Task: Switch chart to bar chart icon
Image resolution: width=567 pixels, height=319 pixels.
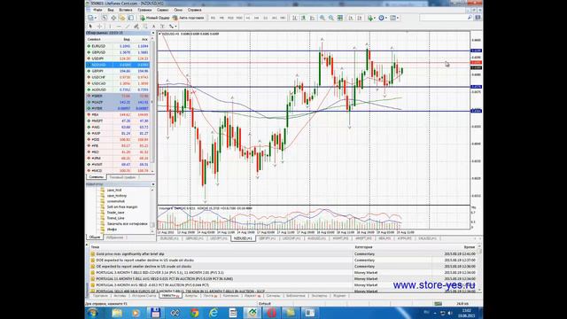Action: click(295, 18)
